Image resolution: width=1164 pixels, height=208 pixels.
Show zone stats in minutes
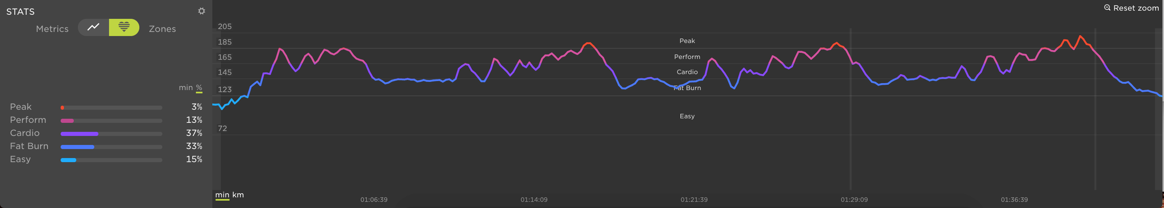(185, 88)
